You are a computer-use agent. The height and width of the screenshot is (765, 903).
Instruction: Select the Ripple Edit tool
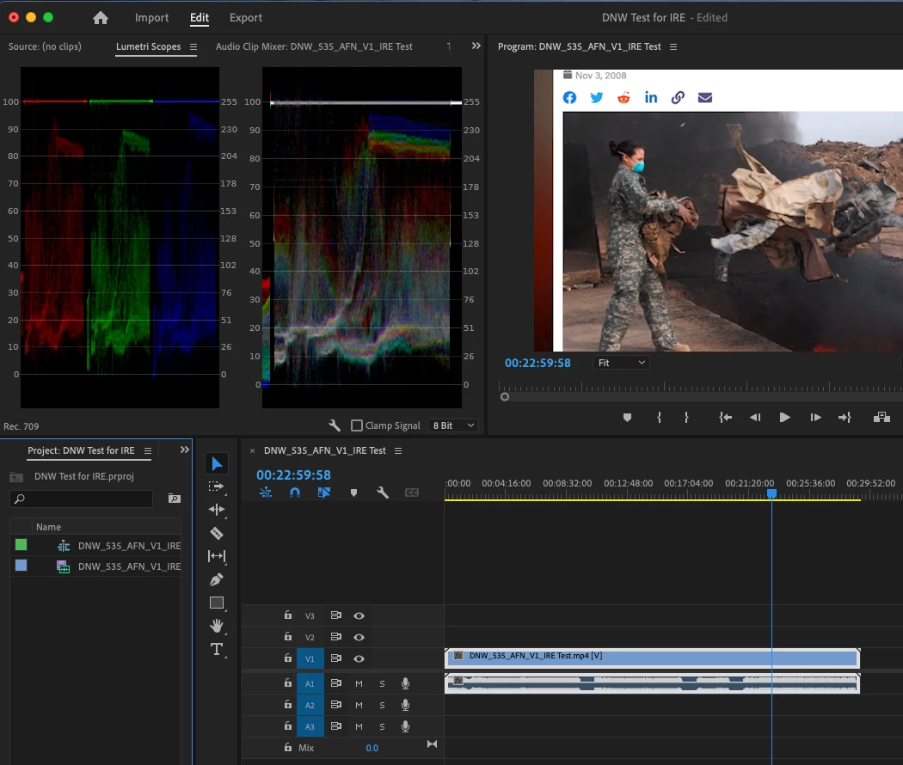(217, 510)
